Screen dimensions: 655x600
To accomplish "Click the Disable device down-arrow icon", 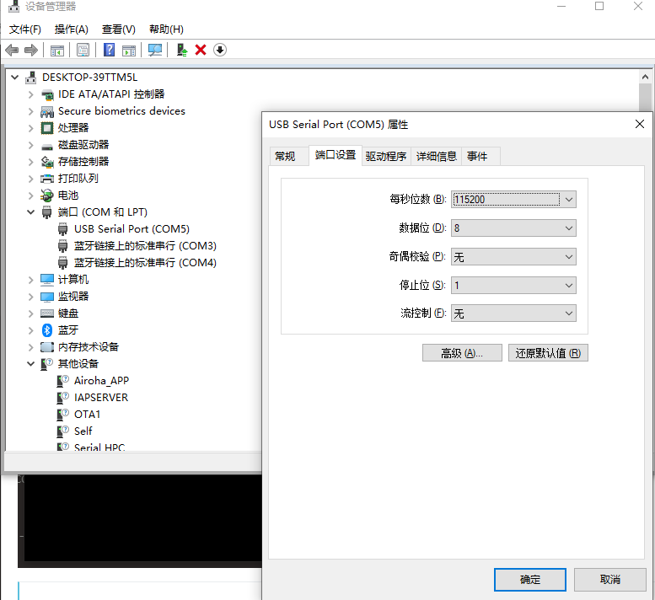I will [220, 50].
